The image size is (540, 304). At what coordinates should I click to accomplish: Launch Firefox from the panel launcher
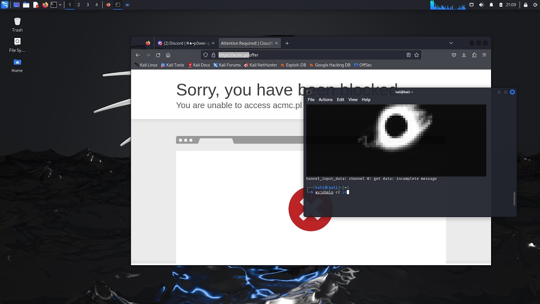[x=45, y=5]
